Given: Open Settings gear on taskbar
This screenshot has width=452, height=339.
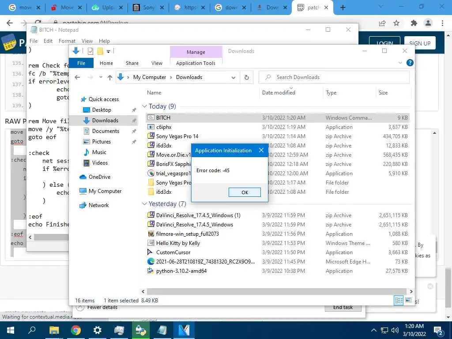Looking at the screenshot, I should pos(97,330).
